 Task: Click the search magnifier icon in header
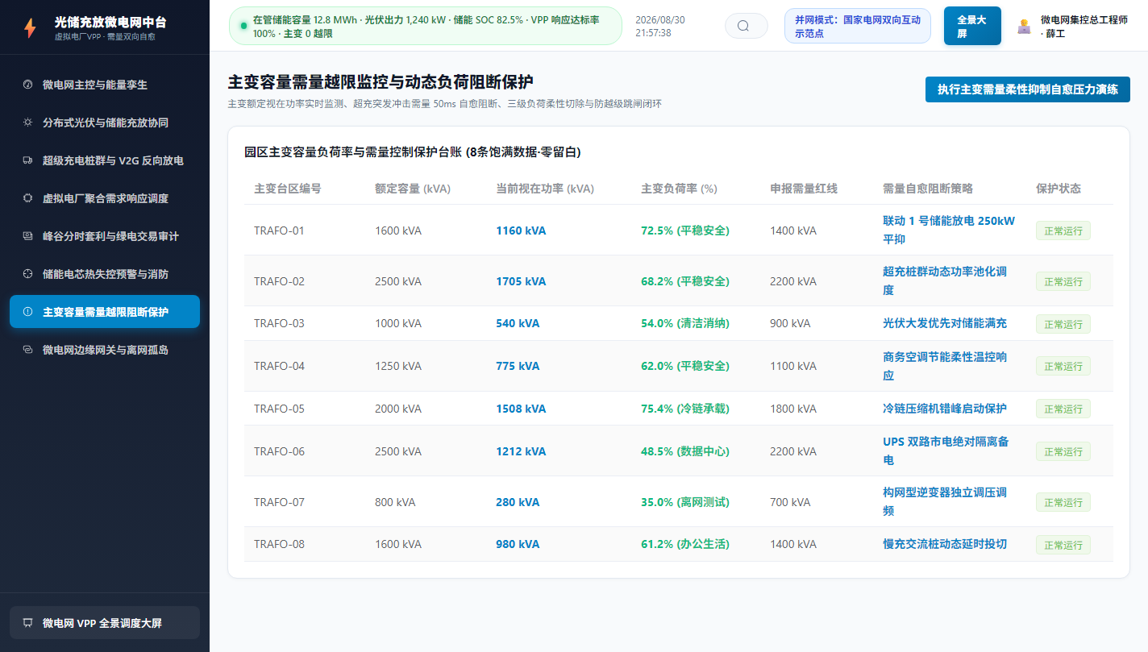coord(743,26)
